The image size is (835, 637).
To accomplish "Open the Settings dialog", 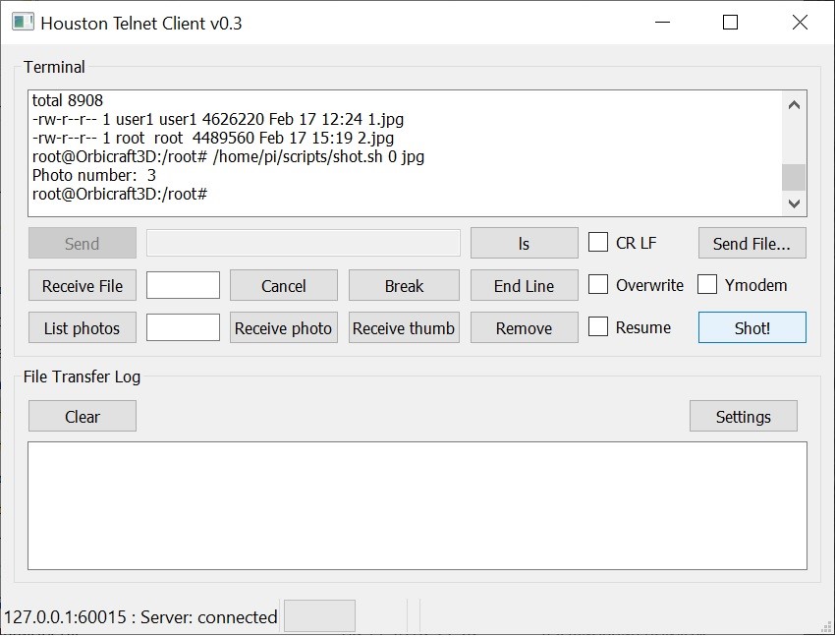I will (743, 417).
